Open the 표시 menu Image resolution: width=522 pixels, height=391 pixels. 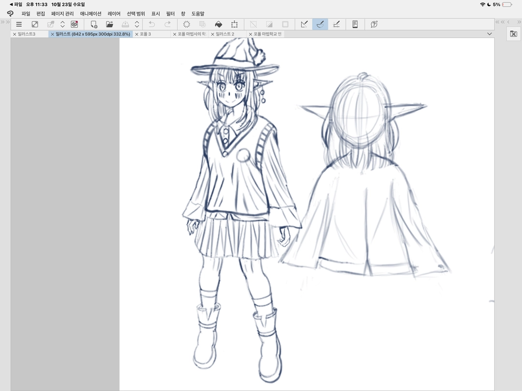156,14
